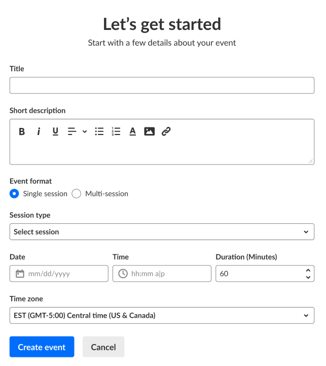
Task: Underline text in the description editor
Action: click(55, 131)
